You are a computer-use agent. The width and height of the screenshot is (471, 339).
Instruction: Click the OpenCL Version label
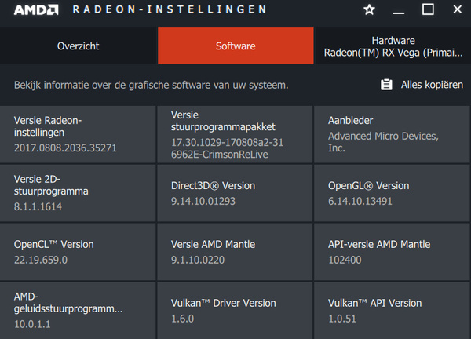53,244
